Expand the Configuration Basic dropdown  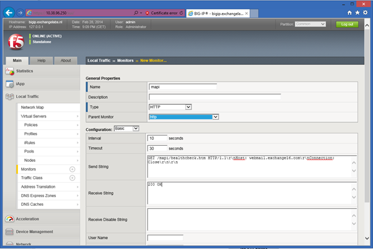pyautogui.click(x=128, y=128)
